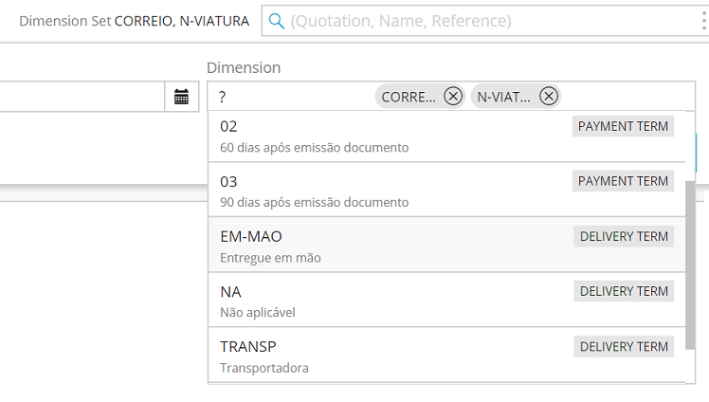Viewport: 709px width, 402px height.
Task: Click the Dimension field label
Action: coord(244,68)
